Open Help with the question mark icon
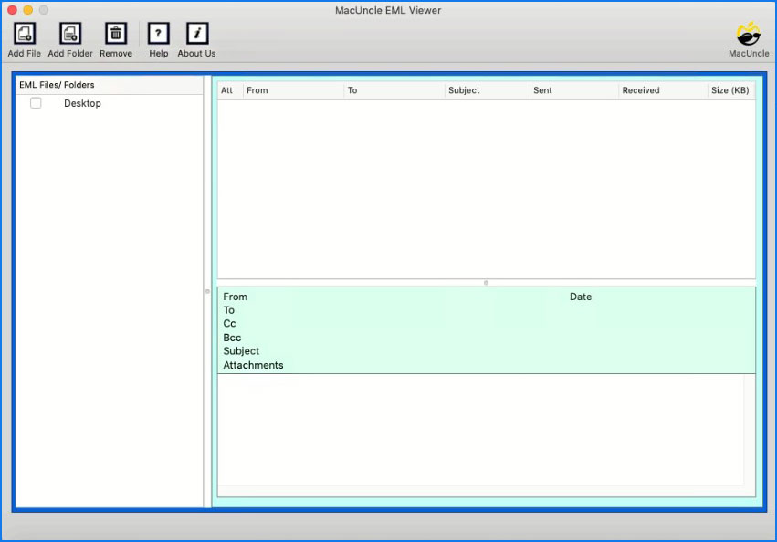 pyautogui.click(x=159, y=35)
